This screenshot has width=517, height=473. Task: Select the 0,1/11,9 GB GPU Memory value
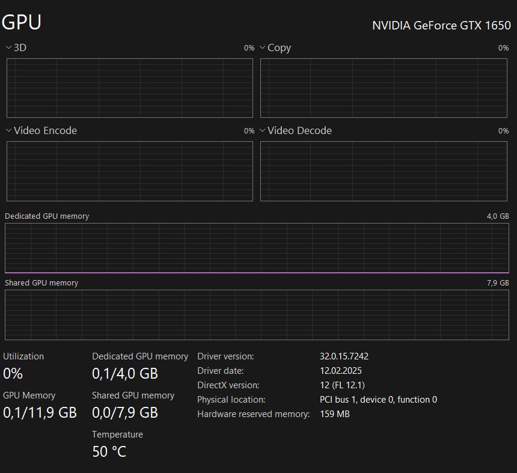[x=40, y=412]
